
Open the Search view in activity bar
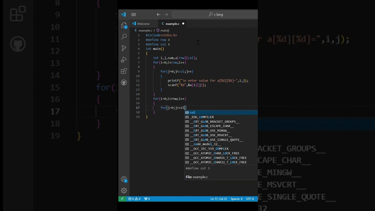124,37
